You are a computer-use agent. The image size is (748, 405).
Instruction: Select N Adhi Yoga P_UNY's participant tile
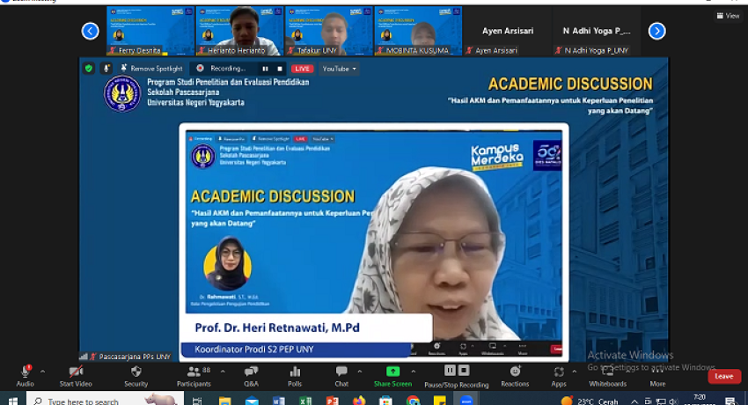point(597,31)
